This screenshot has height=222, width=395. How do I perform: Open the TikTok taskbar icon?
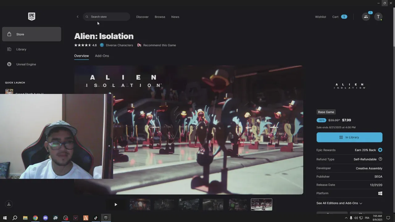coord(96,218)
